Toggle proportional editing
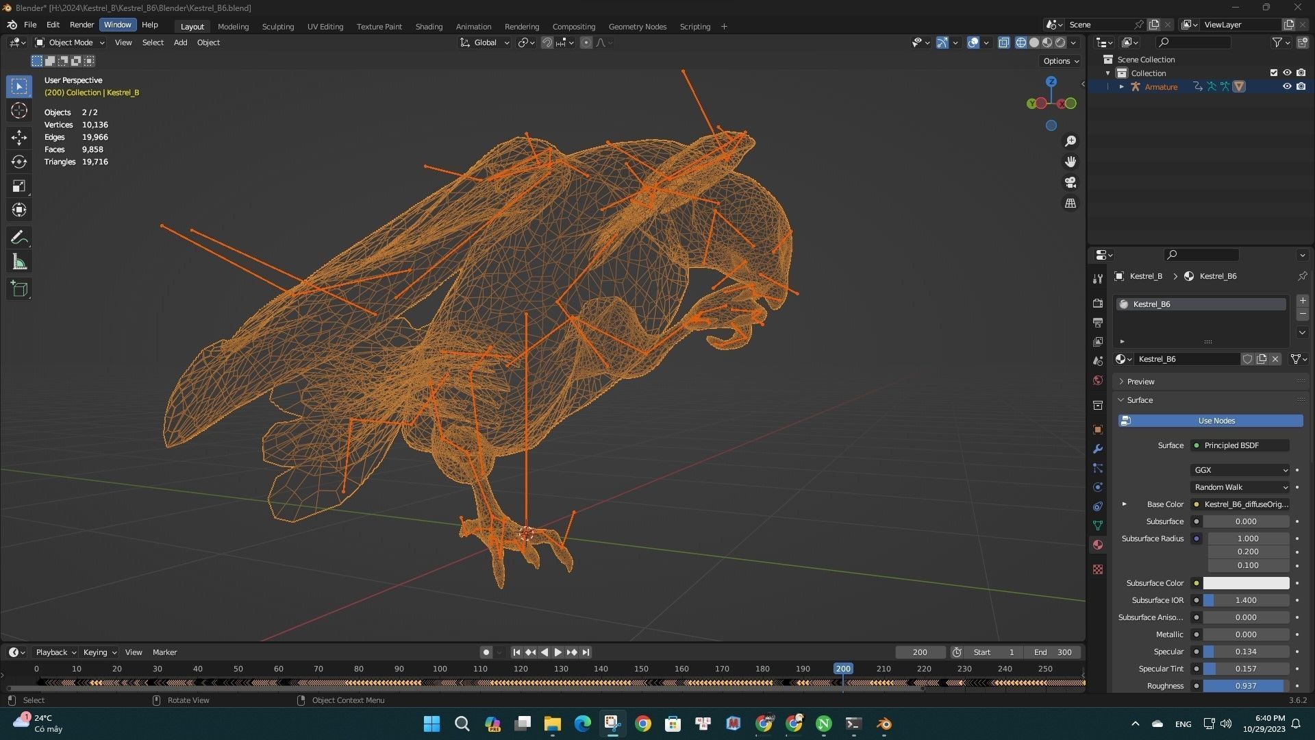Image resolution: width=1315 pixels, height=740 pixels. point(586,42)
